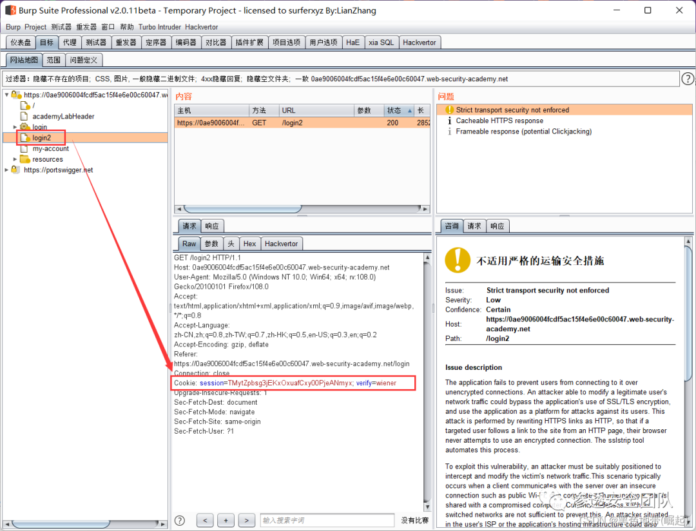Open the Hackvertor tab in request viewer
This screenshot has width=696, height=531.
(282, 244)
